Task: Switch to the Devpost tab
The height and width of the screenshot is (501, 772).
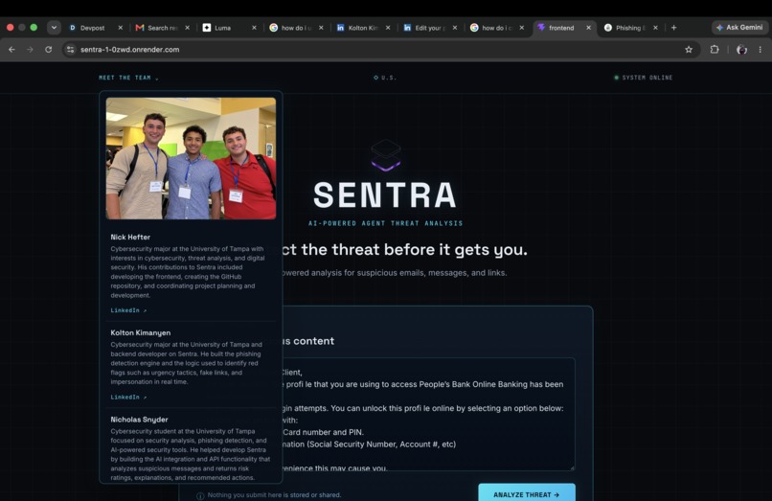Action: coord(92,28)
